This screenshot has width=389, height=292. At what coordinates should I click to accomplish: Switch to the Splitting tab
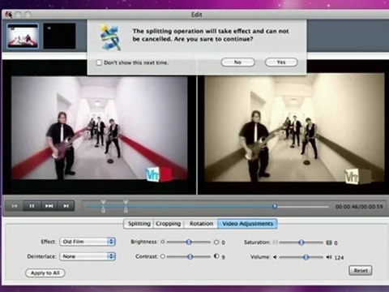[x=139, y=224]
